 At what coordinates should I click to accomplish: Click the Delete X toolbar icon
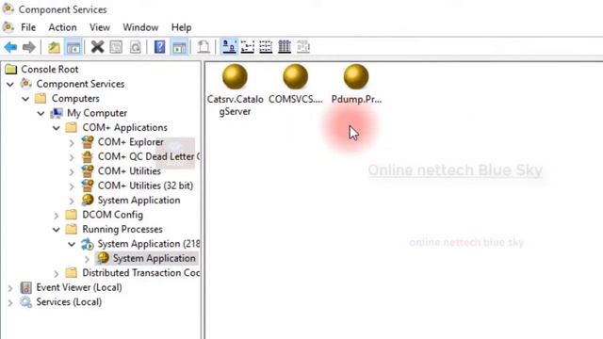coord(97,47)
